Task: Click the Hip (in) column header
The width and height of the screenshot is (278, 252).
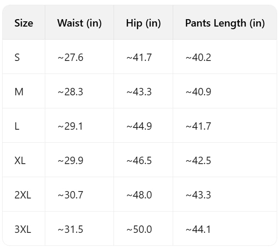Action: [143, 23]
